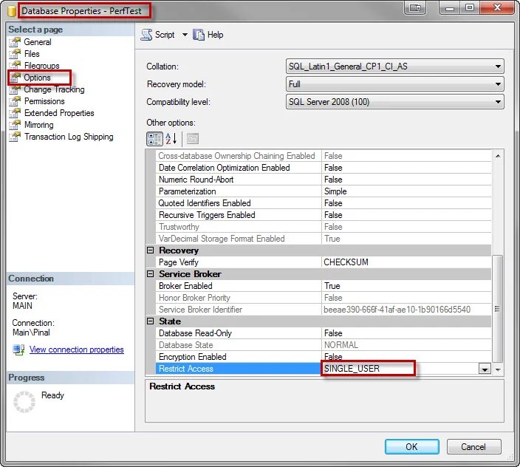Screen dimensions: 520x467
Task: Click the Files page icon
Action: pyautogui.click(x=15, y=54)
